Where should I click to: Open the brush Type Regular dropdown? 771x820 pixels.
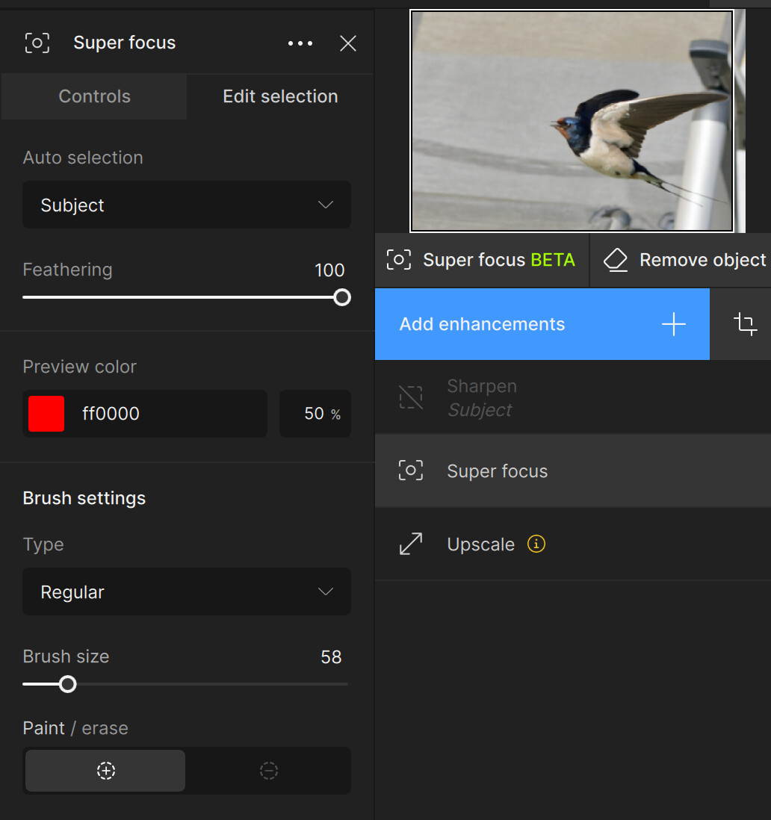187,591
